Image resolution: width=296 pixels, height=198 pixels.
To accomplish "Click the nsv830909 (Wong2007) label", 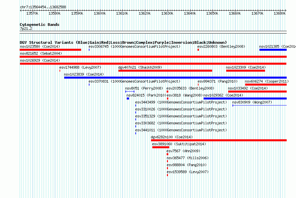I will tap(252, 102).
